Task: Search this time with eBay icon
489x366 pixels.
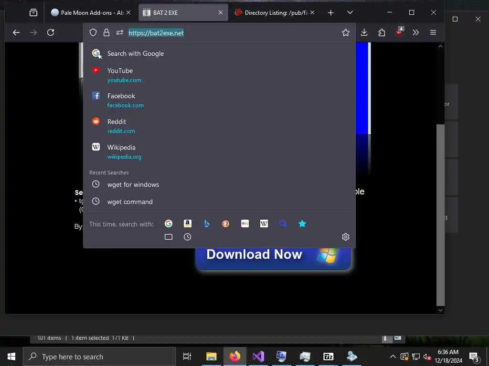Action: pyautogui.click(x=245, y=224)
